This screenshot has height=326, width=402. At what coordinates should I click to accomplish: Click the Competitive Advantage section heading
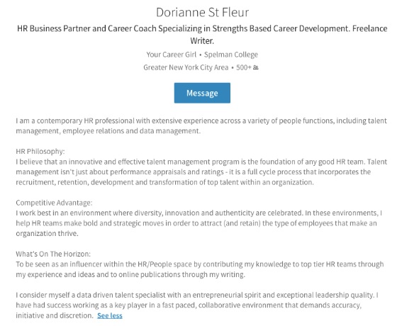pyautogui.click(x=54, y=203)
